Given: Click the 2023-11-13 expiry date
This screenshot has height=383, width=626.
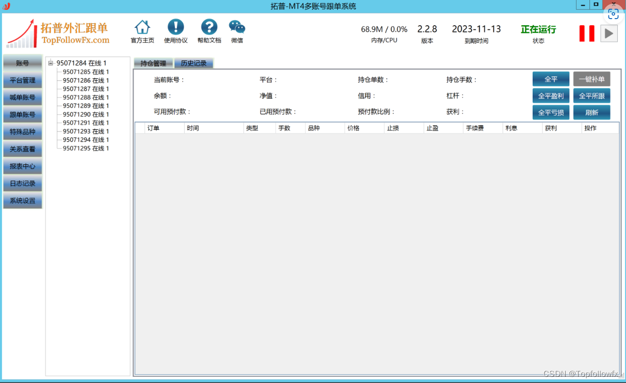Looking at the screenshot, I should [x=476, y=29].
